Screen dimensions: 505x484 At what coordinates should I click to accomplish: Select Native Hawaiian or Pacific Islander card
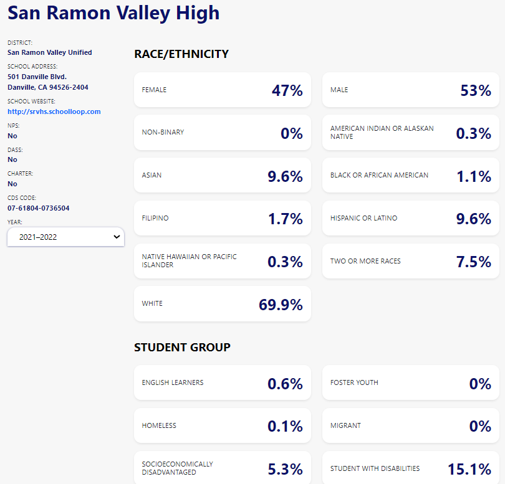coord(222,261)
